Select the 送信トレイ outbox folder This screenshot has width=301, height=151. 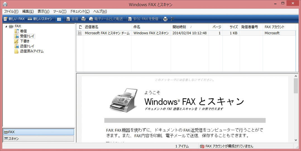[27, 46]
